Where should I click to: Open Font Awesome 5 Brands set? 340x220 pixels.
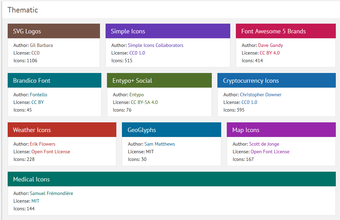[x=286, y=31]
